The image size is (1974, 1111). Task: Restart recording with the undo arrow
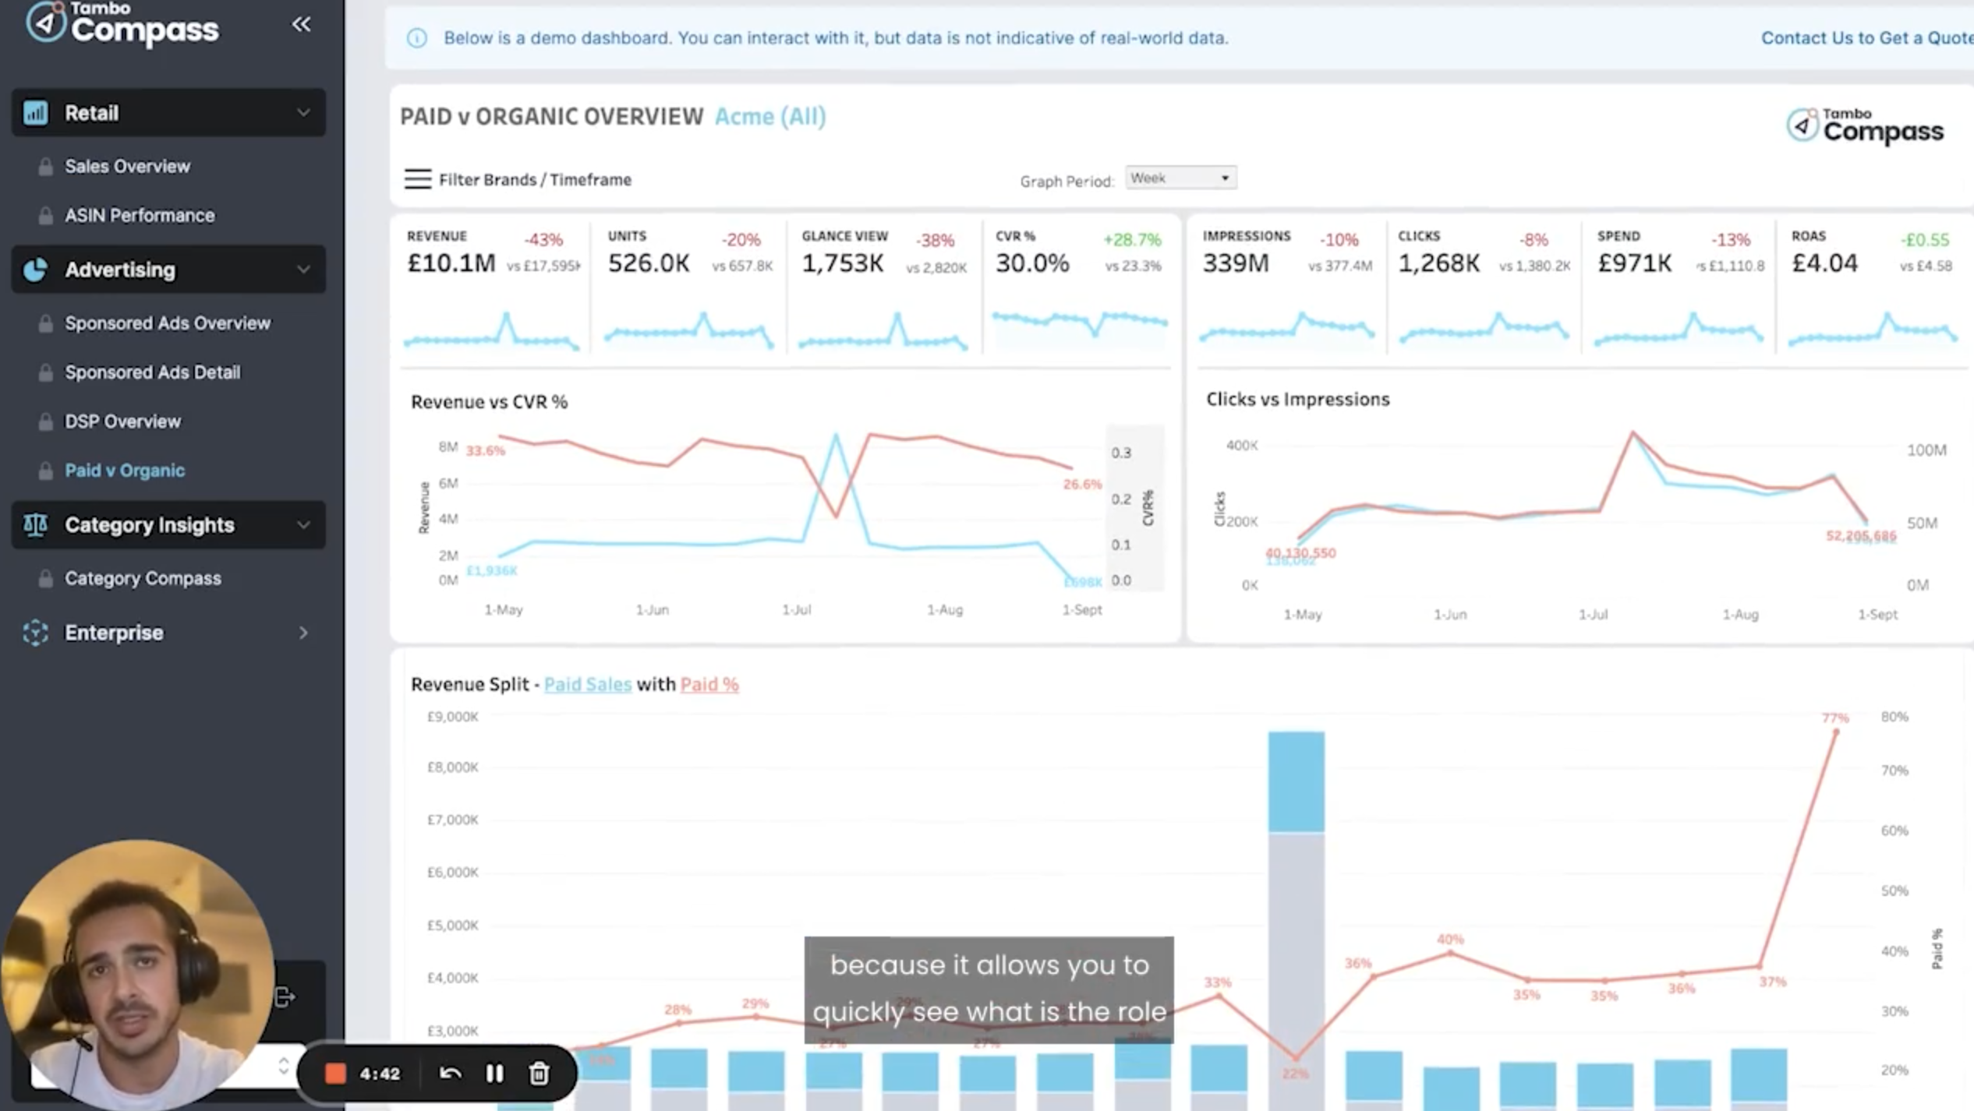point(450,1074)
